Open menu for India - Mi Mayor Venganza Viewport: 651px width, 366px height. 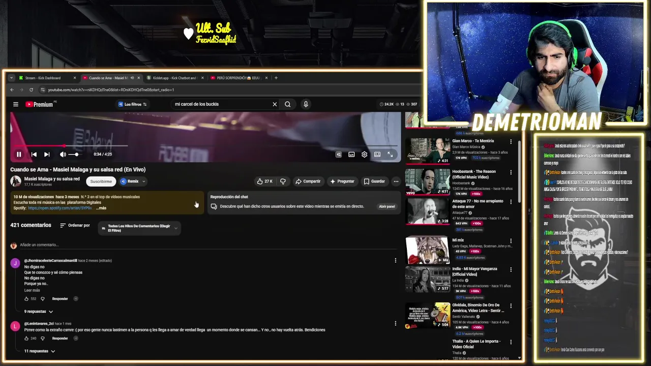point(511,269)
